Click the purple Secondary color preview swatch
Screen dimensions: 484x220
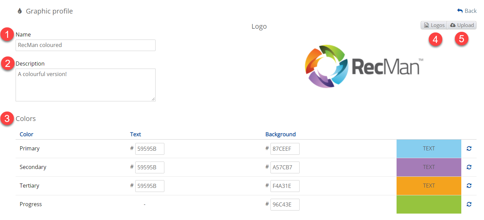pos(429,167)
